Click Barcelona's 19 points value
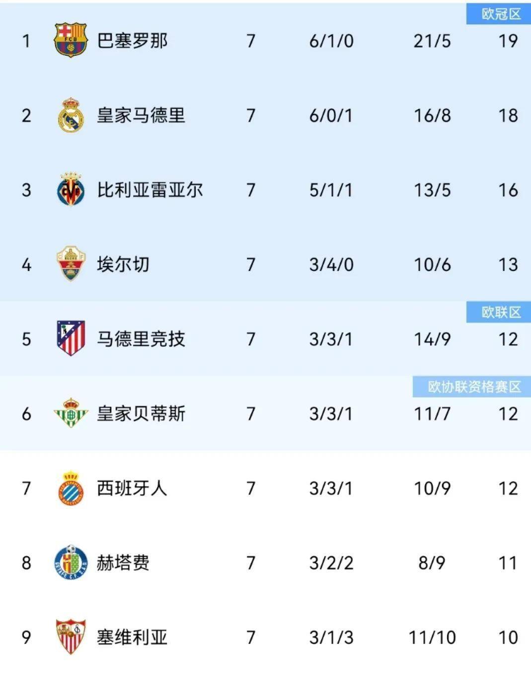Screen dimensions: 531x680 point(508,41)
